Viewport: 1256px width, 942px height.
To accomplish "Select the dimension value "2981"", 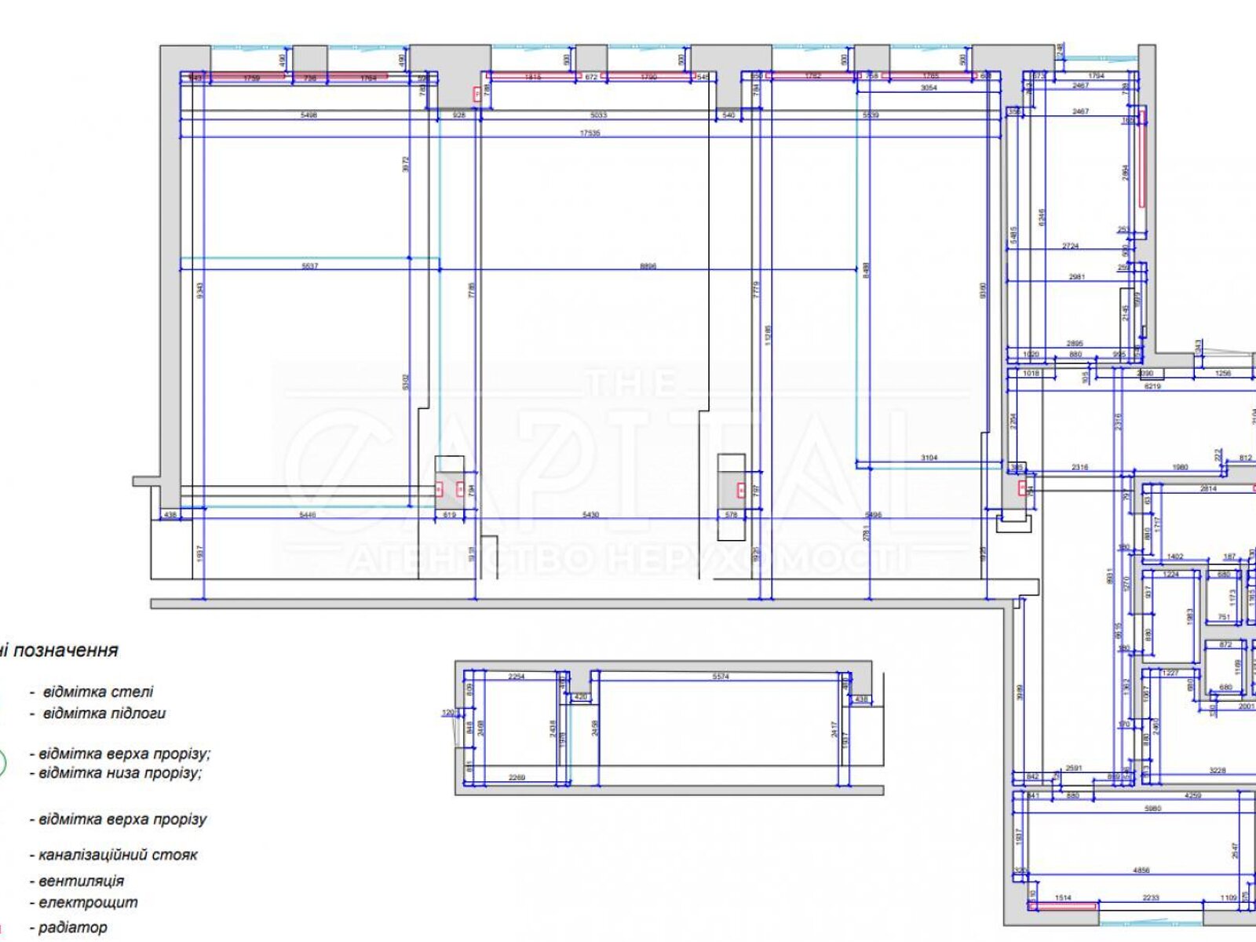I will pyautogui.click(x=1077, y=277).
